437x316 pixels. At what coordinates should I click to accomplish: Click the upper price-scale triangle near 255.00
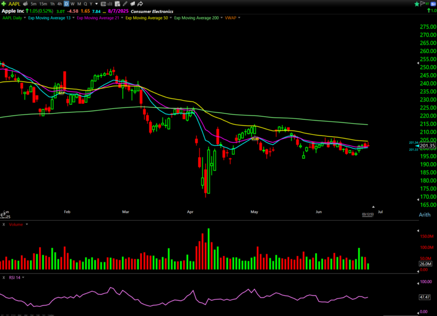[418, 63]
